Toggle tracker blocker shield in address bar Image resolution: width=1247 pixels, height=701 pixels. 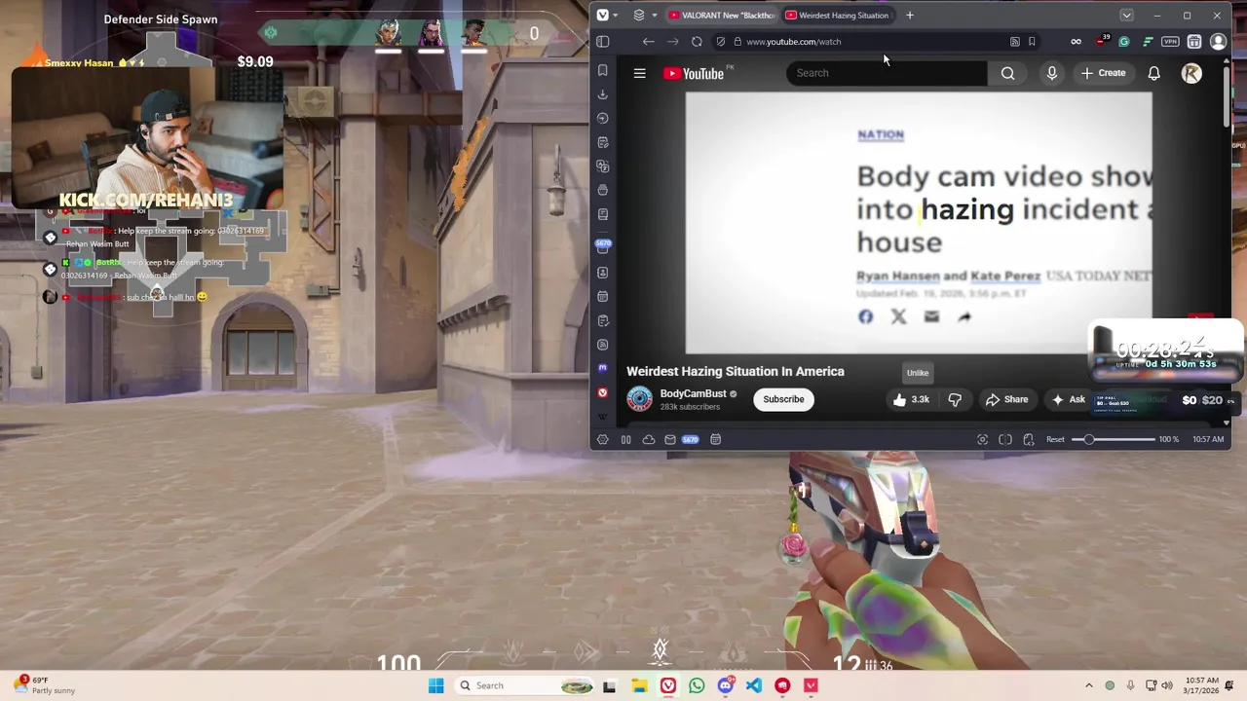720,42
